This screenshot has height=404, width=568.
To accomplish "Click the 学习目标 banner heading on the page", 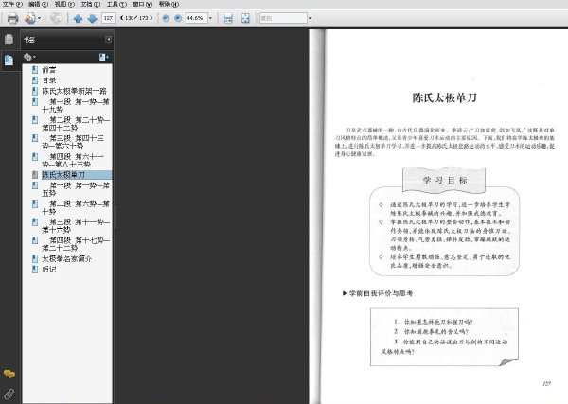I will click(445, 180).
